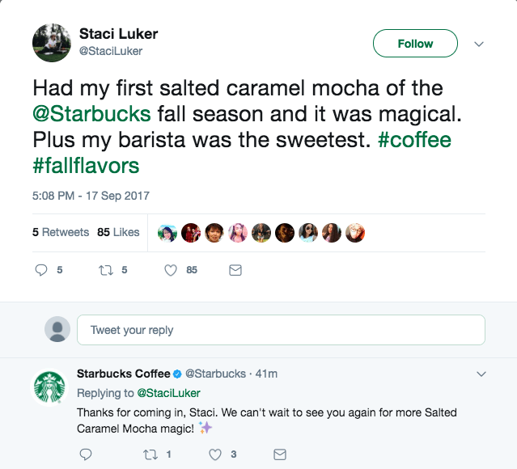Retweet Staci Luker's main tweet
The image size is (517, 469).
tap(105, 271)
